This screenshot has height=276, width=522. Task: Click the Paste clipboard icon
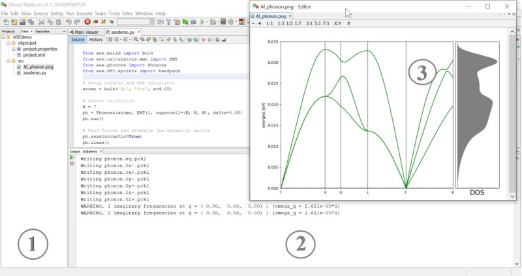tap(58, 22)
